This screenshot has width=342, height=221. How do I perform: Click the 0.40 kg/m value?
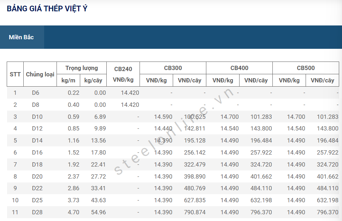pyautogui.click(x=73, y=105)
